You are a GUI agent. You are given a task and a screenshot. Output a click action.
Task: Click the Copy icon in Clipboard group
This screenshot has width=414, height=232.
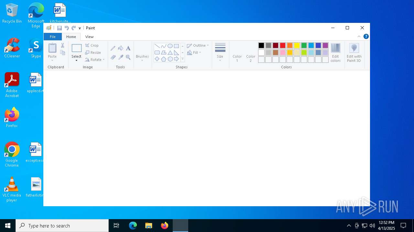tap(63, 53)
